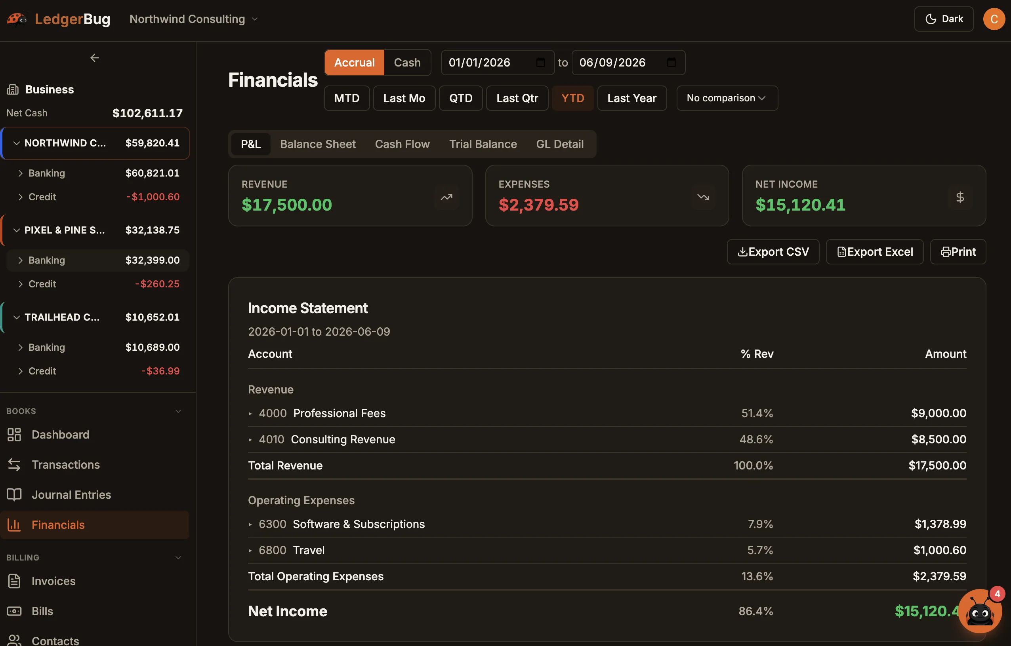
Task: Switch to Accrual basis
Action: pyautogui.click(x=354, y=63)
